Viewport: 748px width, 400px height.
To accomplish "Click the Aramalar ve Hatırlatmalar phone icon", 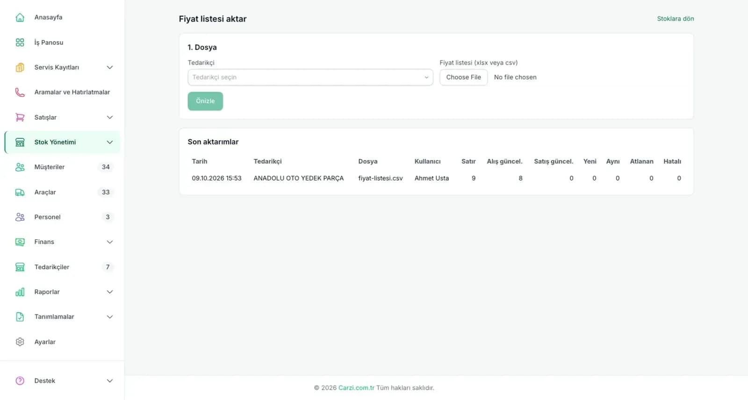I will click(x=20, y=92).
